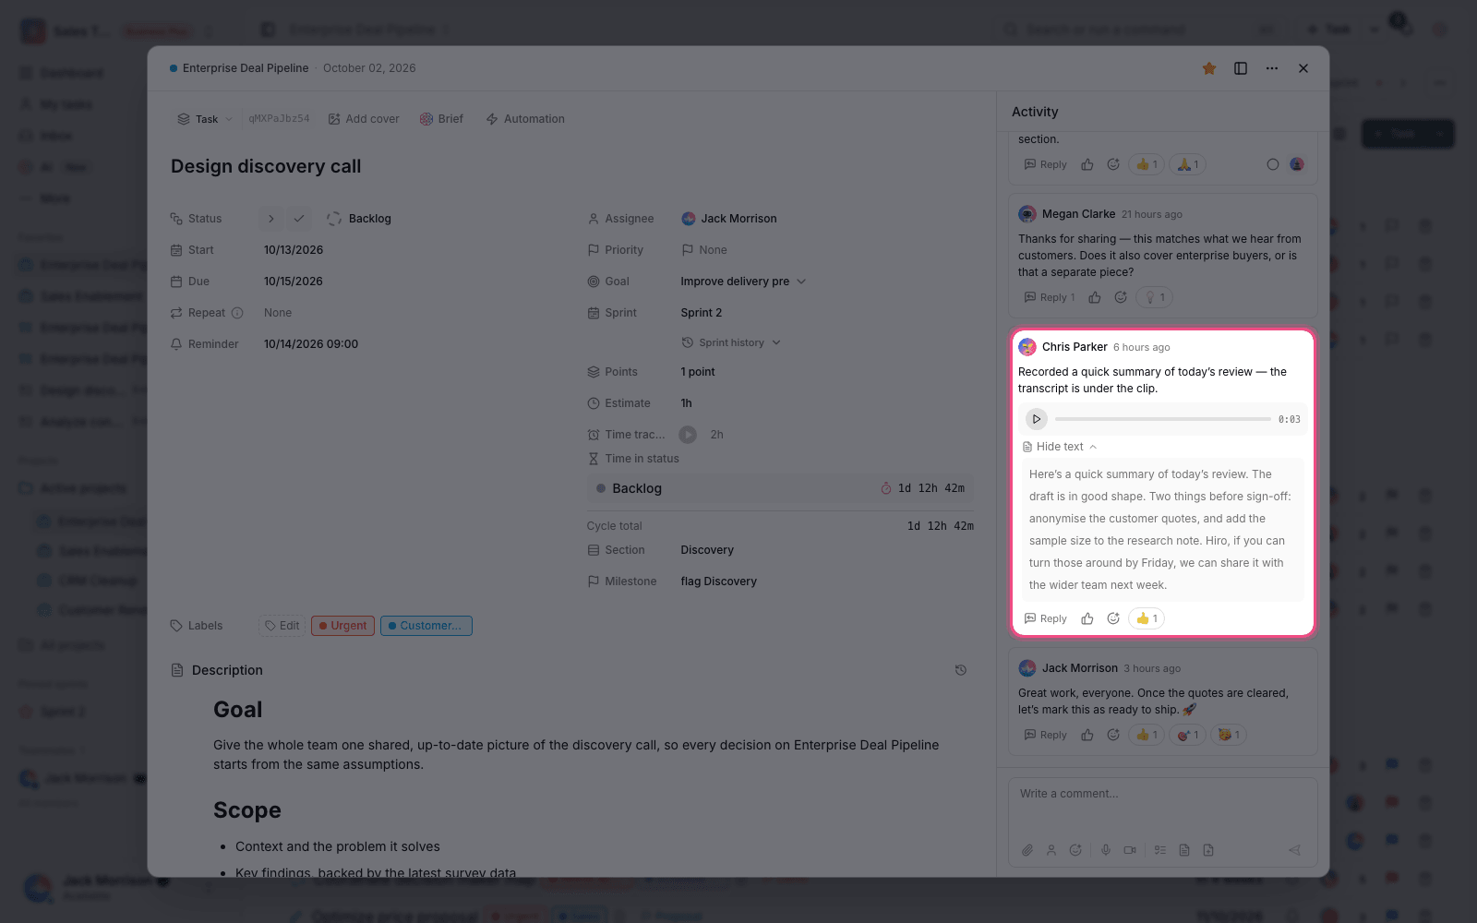Attach a file to the comment
The image size is (1477, 923).
coord(1027,850)
